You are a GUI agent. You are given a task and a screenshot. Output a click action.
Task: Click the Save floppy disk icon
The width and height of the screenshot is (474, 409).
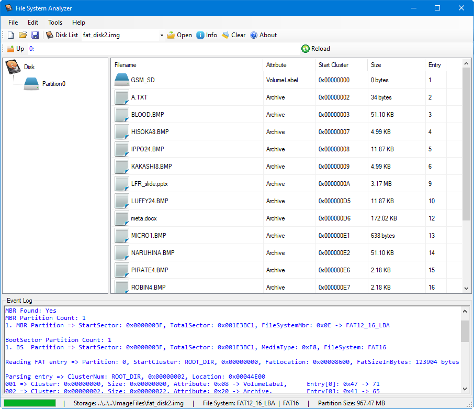coord(35,35)
